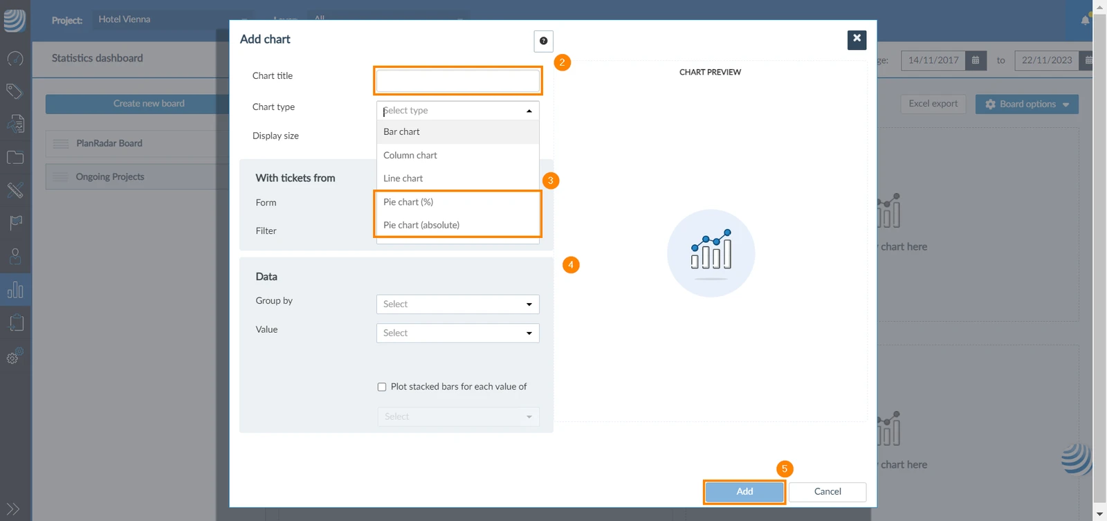Viewport: 1107px width, 521px height.
Task: Open the flag sidebar icon
Action: [x=15, y=223]
